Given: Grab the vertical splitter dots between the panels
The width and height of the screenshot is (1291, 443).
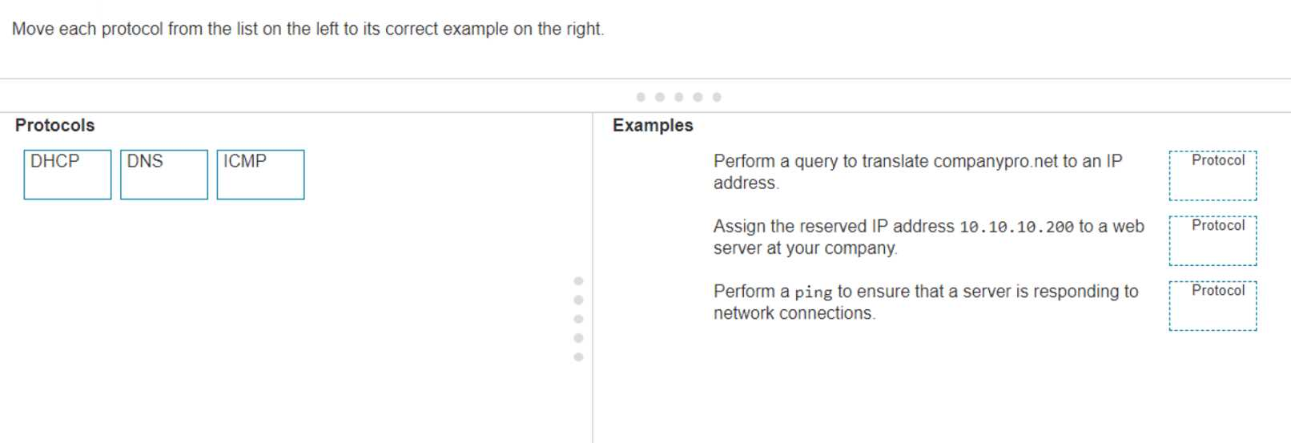Looking at the screenshot, I should click(x=578, y=319).
